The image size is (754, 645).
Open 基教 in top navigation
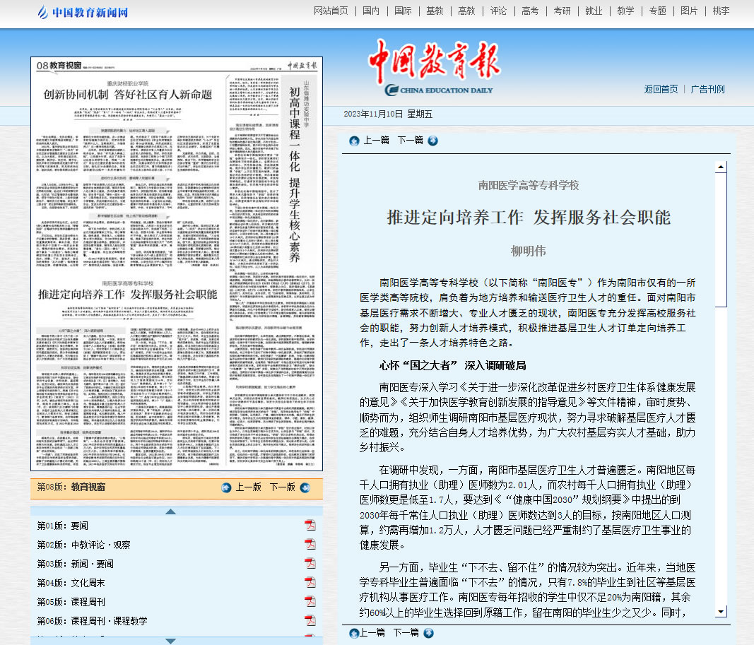coord(435,11)
